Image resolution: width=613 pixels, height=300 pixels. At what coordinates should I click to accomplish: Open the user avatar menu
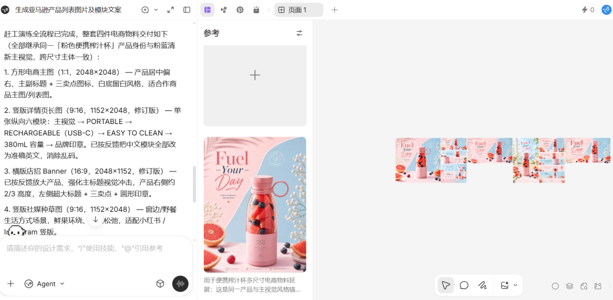point(607,10)
